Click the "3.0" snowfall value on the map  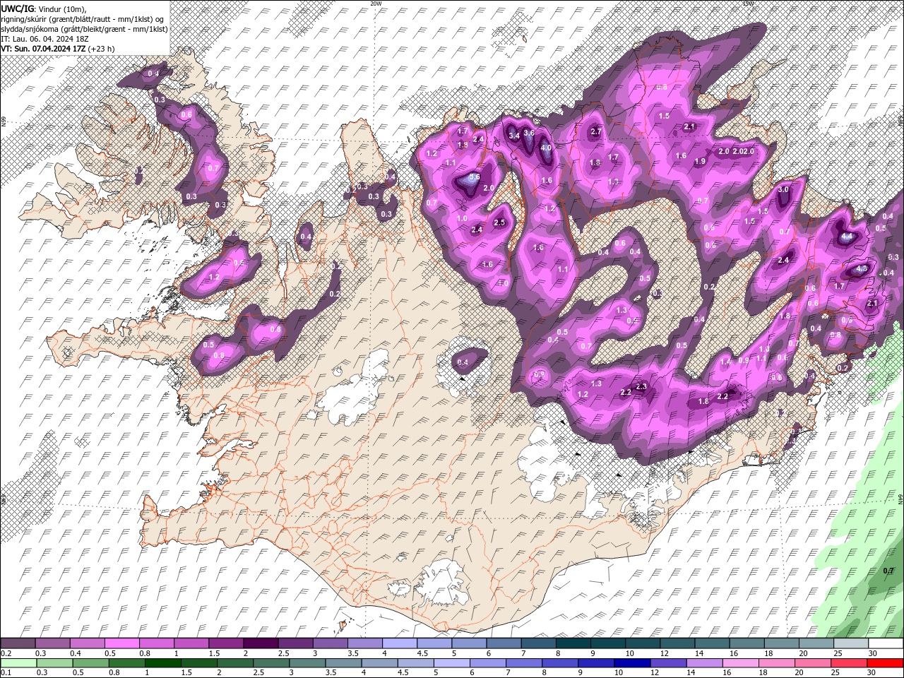[783, 189]
